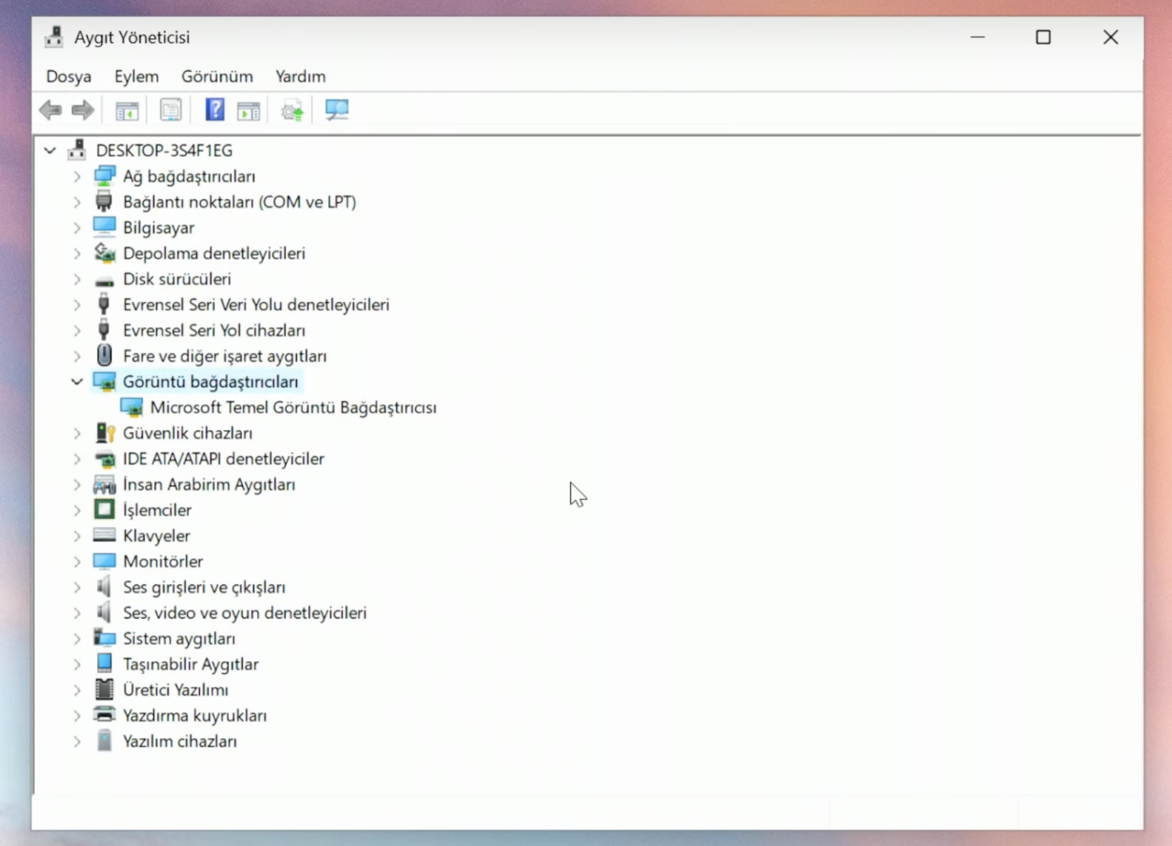The height and width of the screenshot is (846, 1172).
Task: Click the Forward arrow in the toolbar
Action: tap(82, 110)
